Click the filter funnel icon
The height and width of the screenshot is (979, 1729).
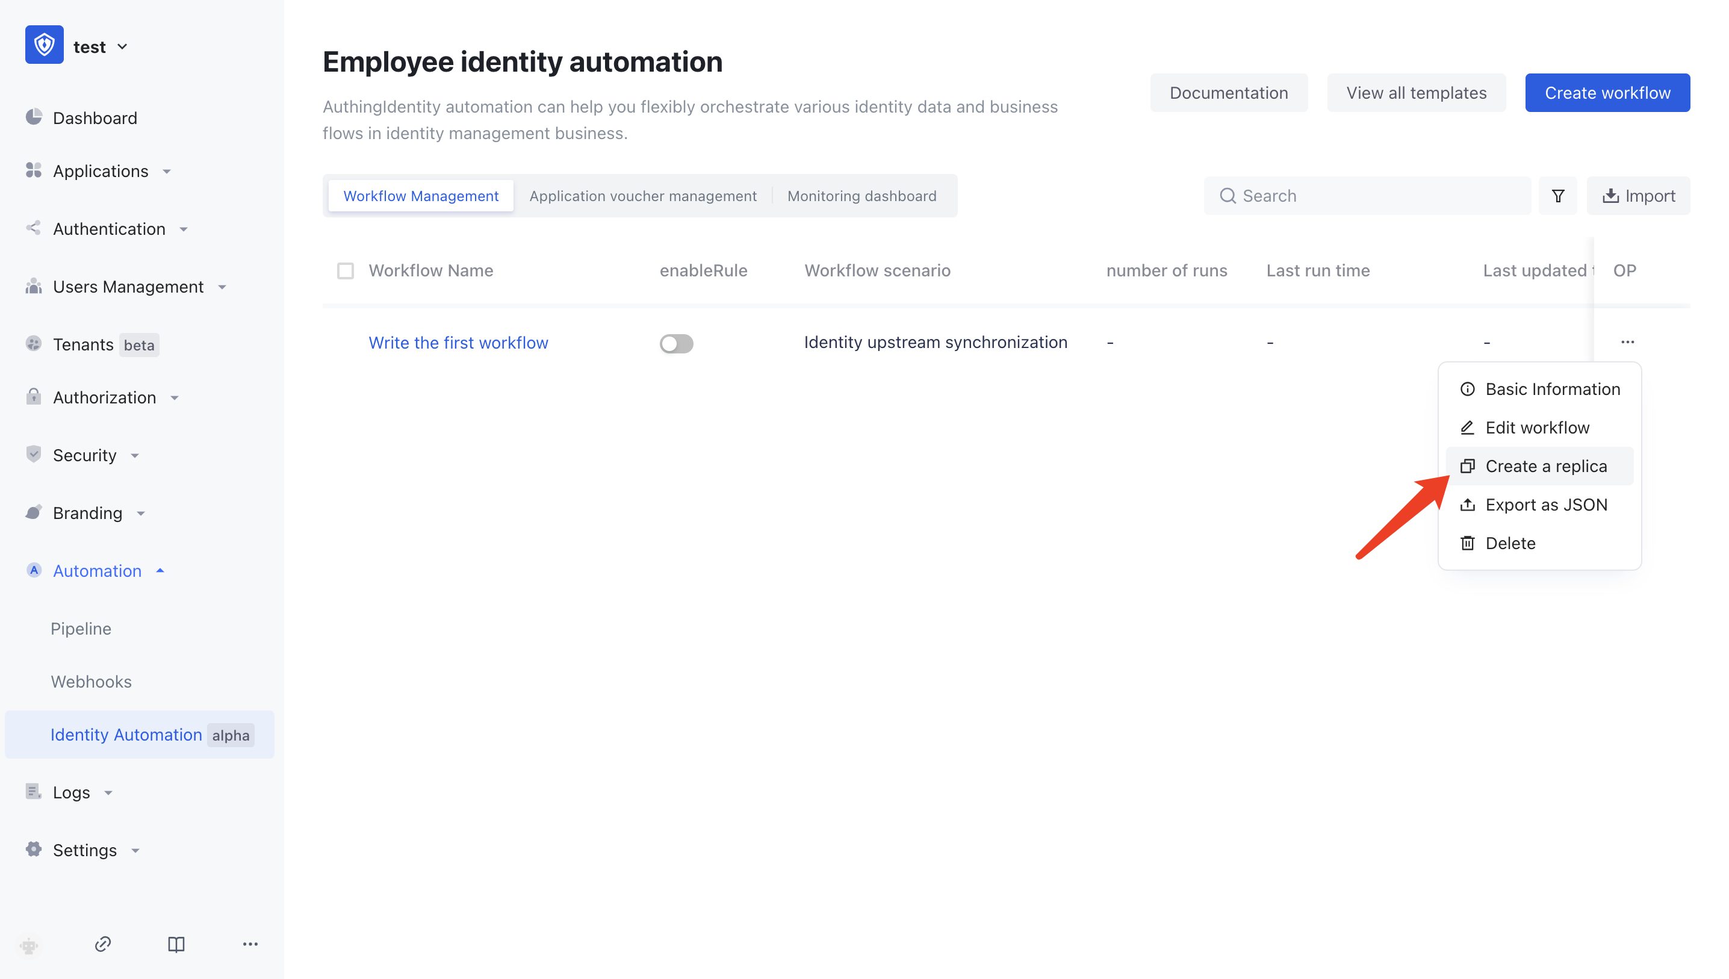(x=1557, y=196)
